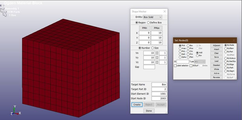The image size is (242, 120).
Task: Click the Done button
Action: pos(149,111)
